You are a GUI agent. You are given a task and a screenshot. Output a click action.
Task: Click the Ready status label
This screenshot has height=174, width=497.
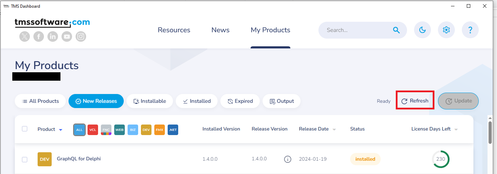point(383,101)
